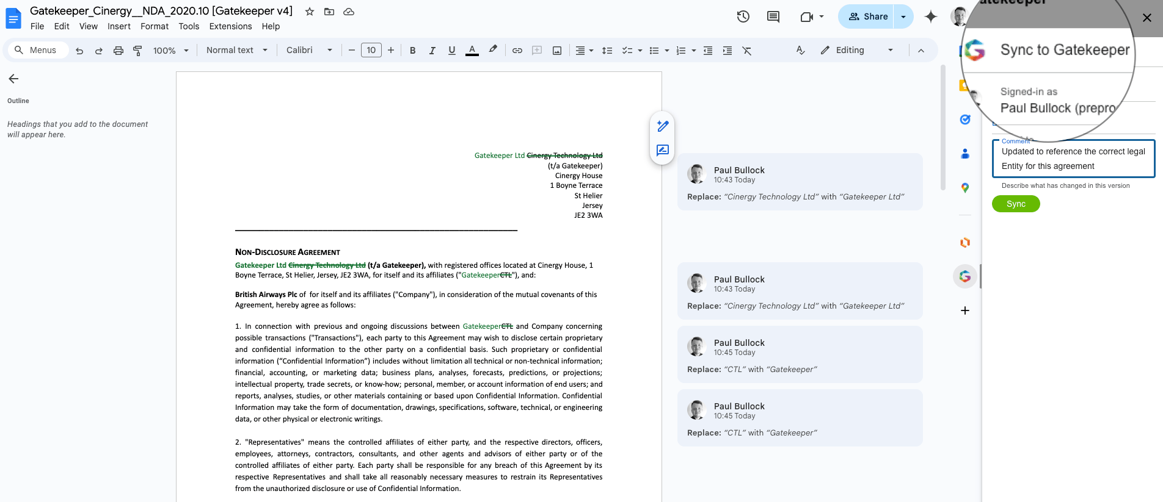The image size is (1163, 502).
Task: Open the text color picker
Action: pos(472,51)
